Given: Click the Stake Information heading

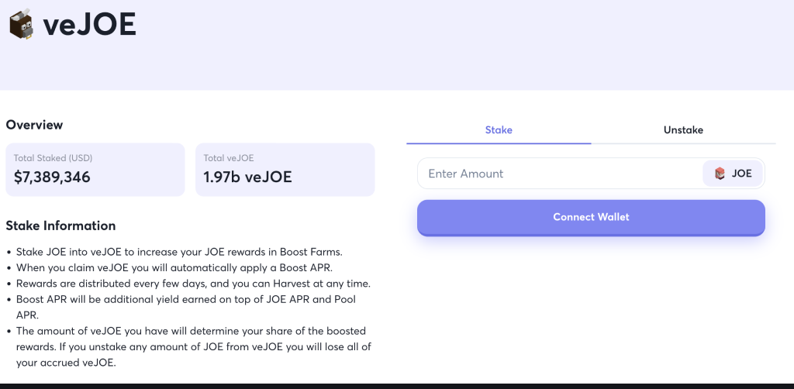Looking at the screenshot, I should pos(60,226).
